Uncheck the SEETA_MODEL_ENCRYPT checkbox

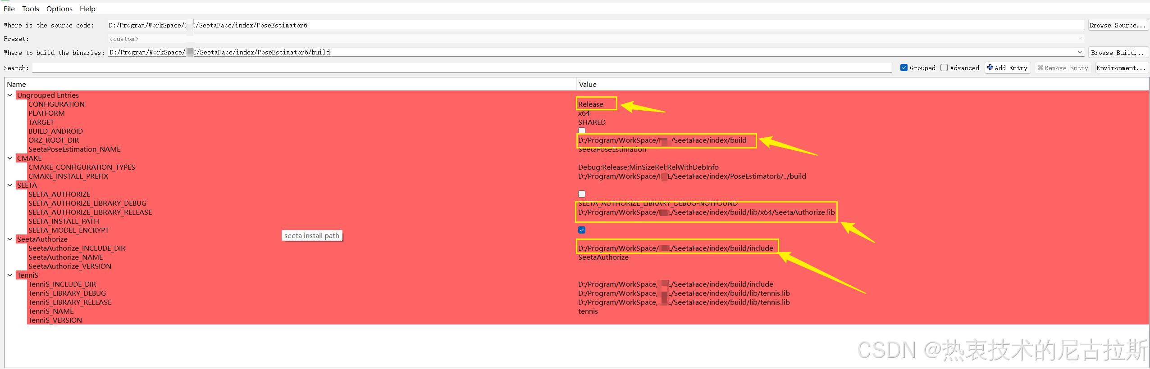click(582, 230)
